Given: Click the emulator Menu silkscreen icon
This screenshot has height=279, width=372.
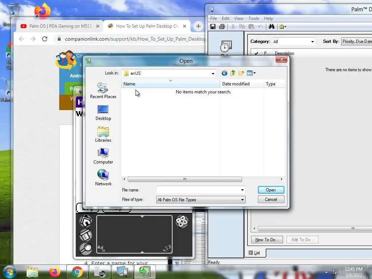Looking at the screenshot, I should click(x=86, y=235).
